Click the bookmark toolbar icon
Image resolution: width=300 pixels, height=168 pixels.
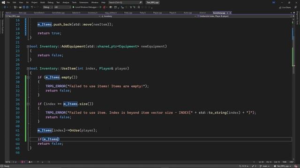pos(139,7)
